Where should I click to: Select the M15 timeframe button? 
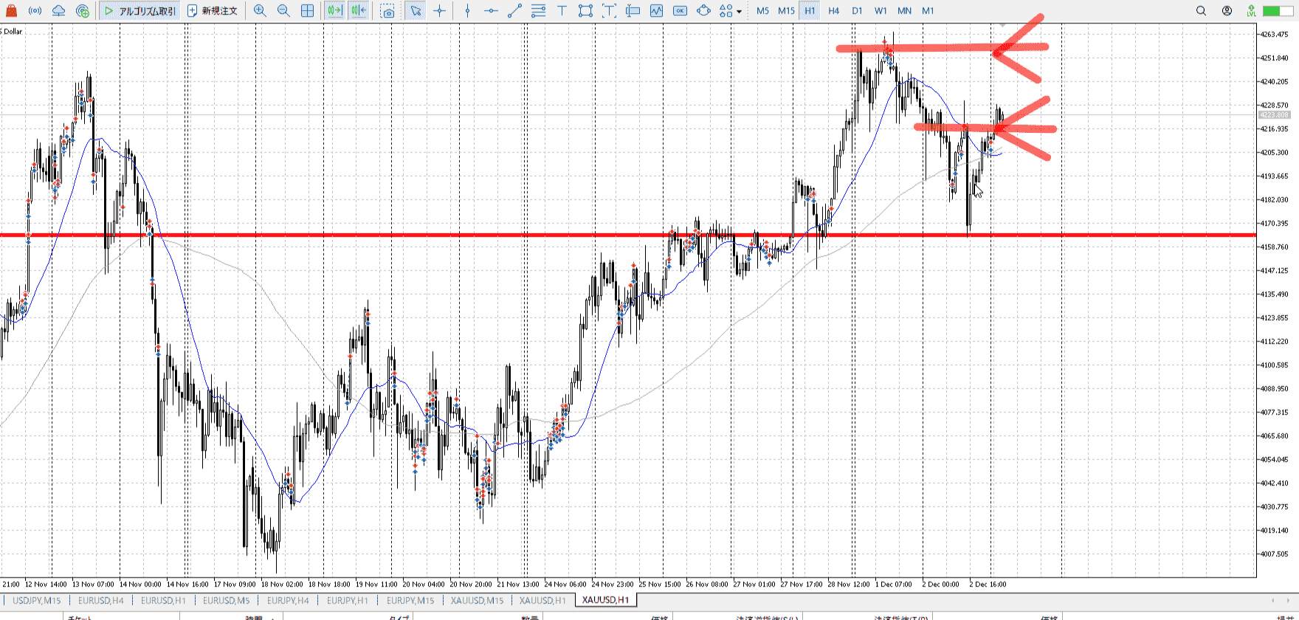point(786,11)
